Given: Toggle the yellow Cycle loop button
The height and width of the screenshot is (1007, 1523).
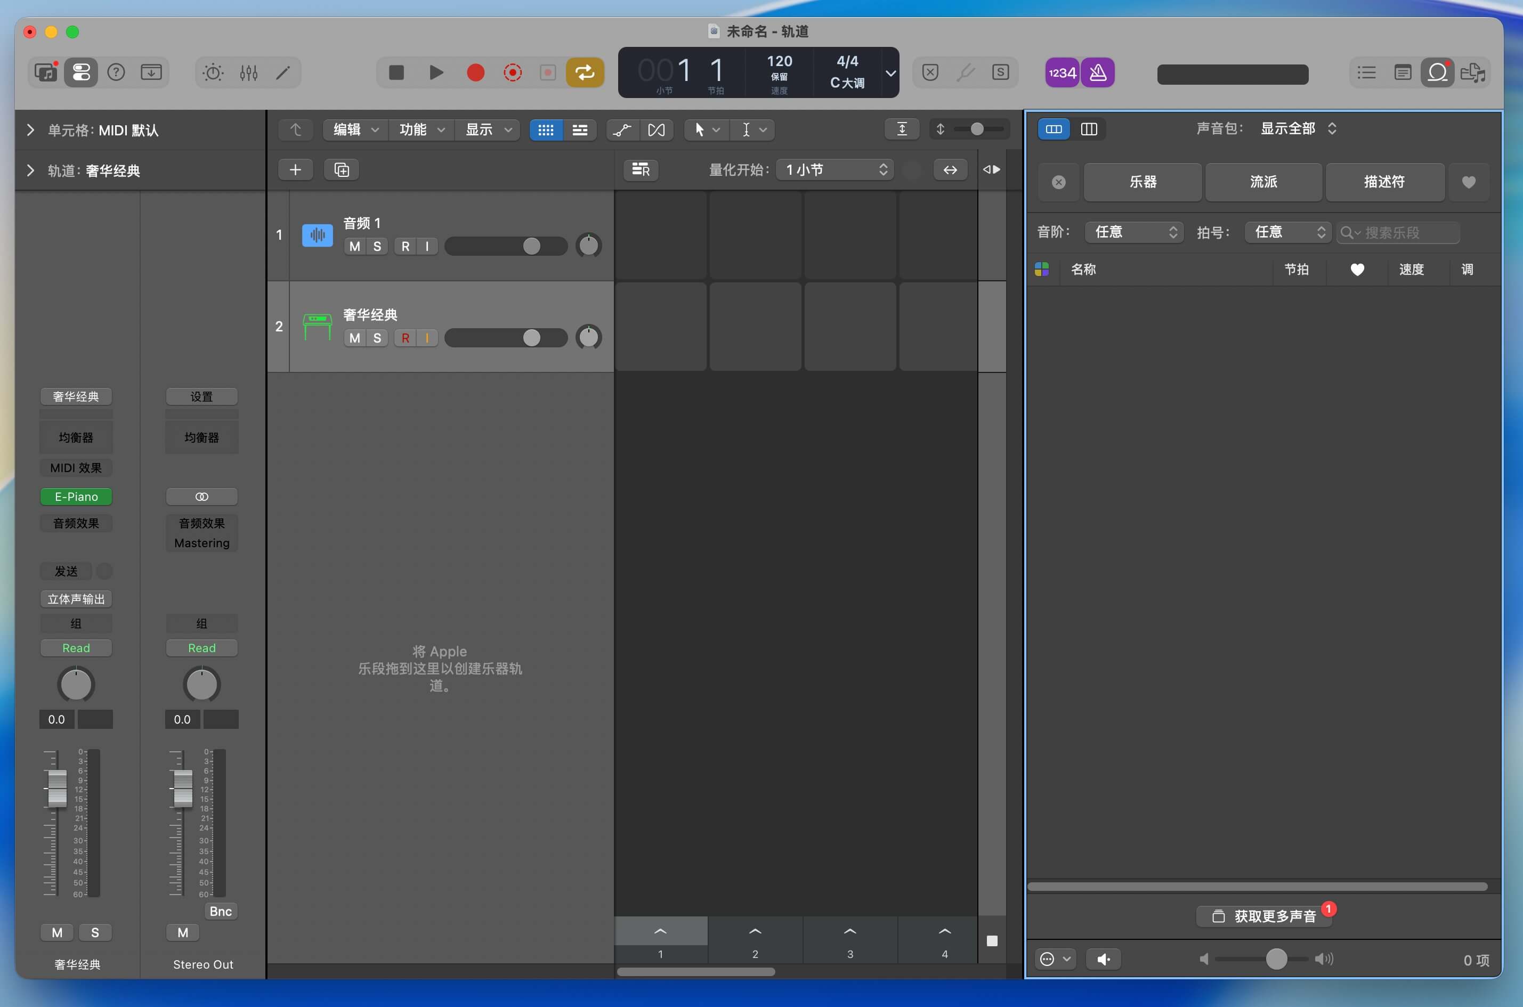Looking at the screenshot, I should (x=585, y=72).
